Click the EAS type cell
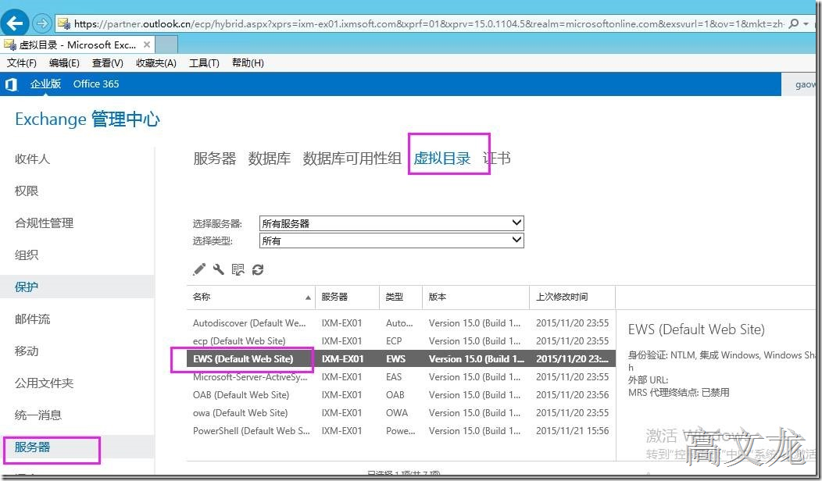The image size is (822, 481). [x=394, y=376]
